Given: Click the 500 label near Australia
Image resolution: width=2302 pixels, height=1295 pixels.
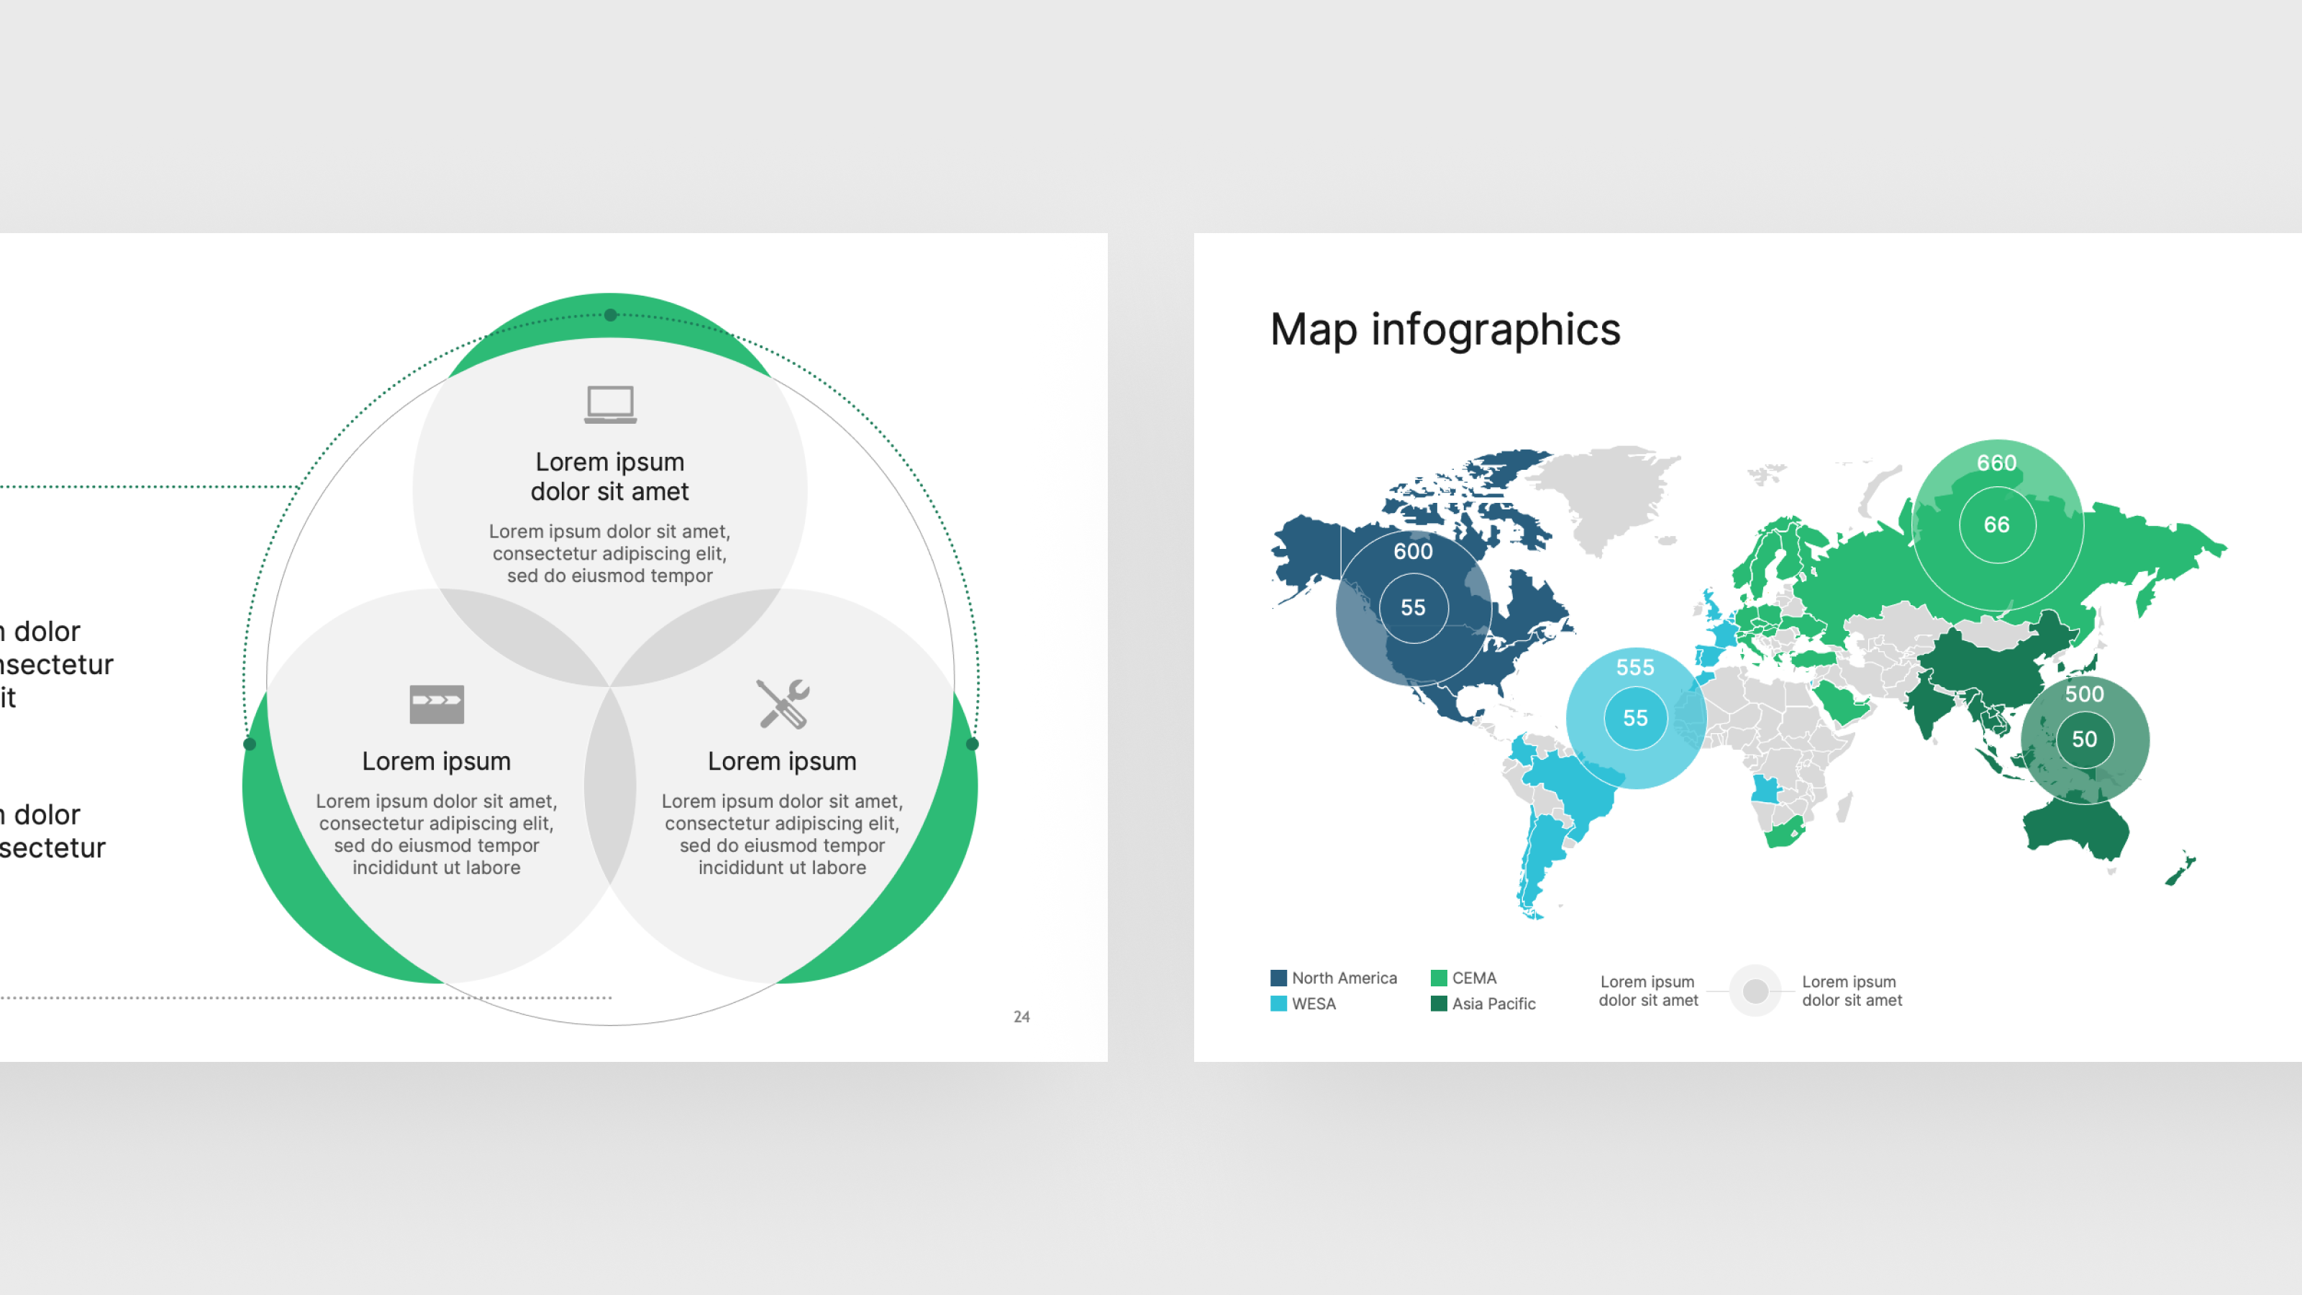Looking at the screenshot, I should [x=2084, y=694].
